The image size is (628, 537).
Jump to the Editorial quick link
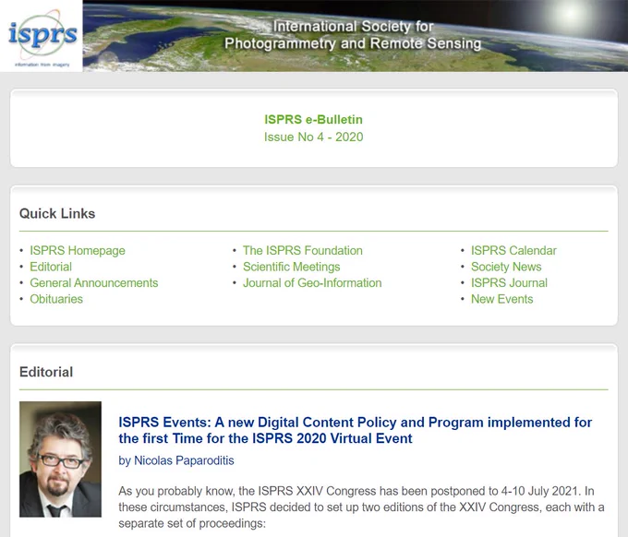51,267
